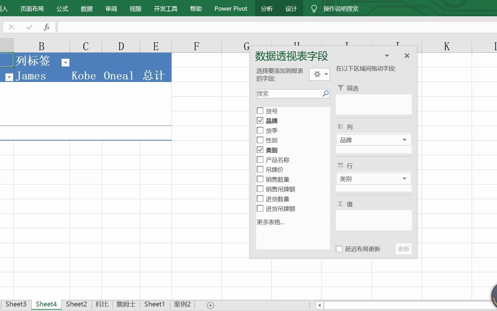Select column B header

tap(42, 46)
